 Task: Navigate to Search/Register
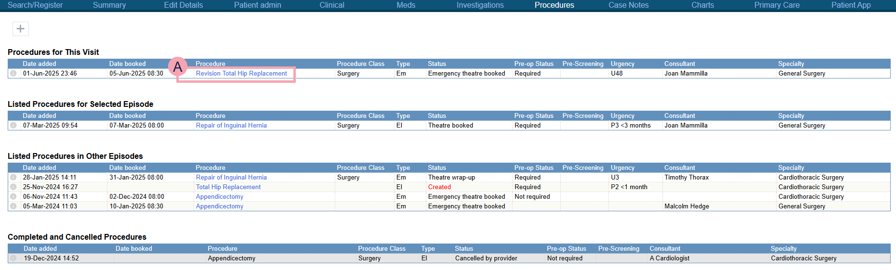(35, 5)
